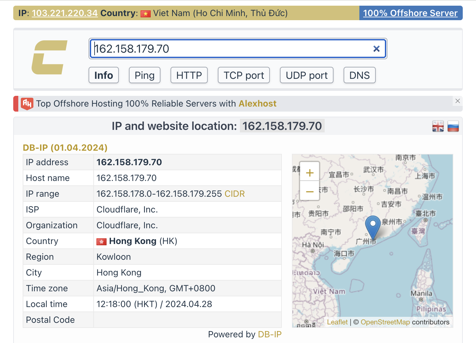This screenshot has width=476, height=343.
Task: Open the HTTP check
Action: pyautogui.click(x=189, y=75)
